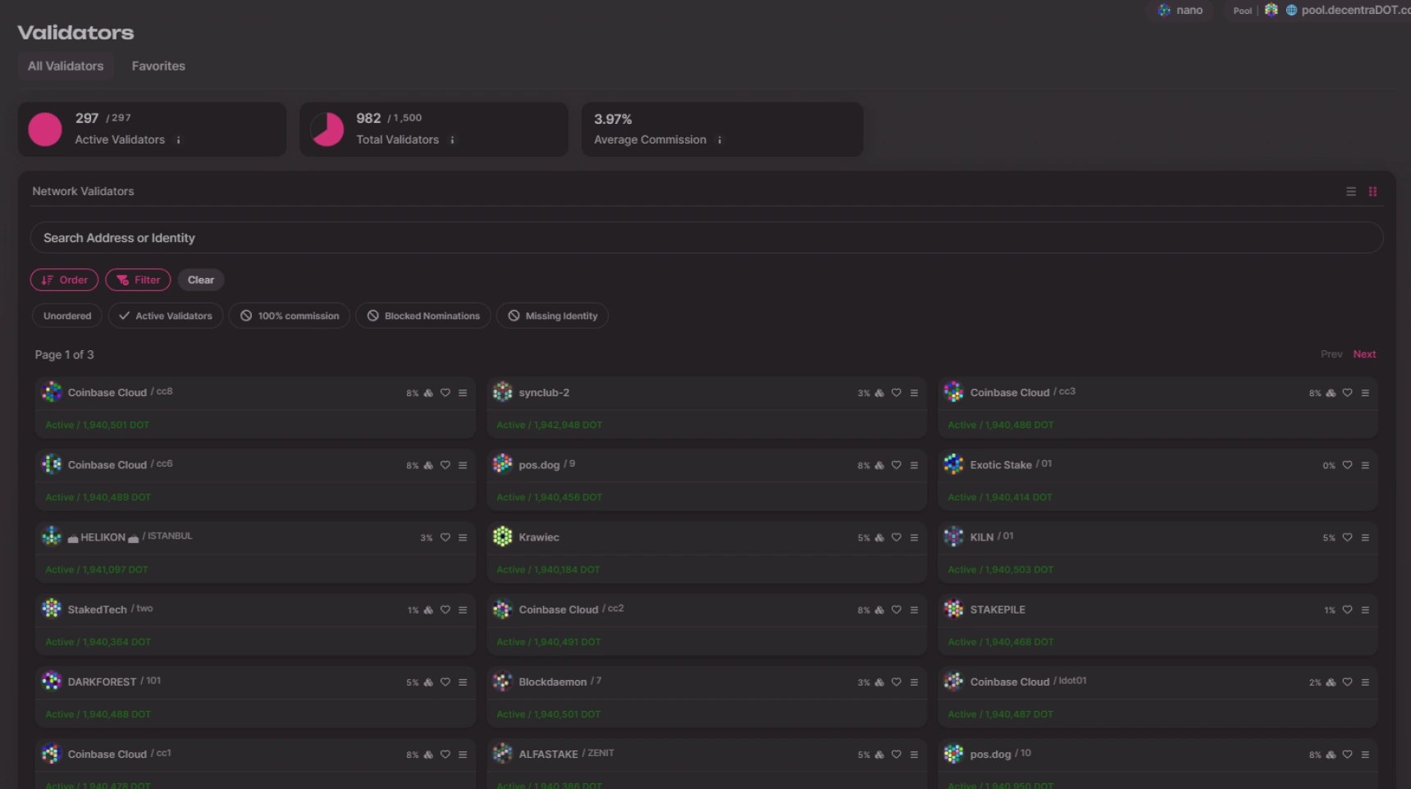Viewport: 1411px width, 789px height.
Task: Click the 'Network Validators' heading
Action: point(83,191)
